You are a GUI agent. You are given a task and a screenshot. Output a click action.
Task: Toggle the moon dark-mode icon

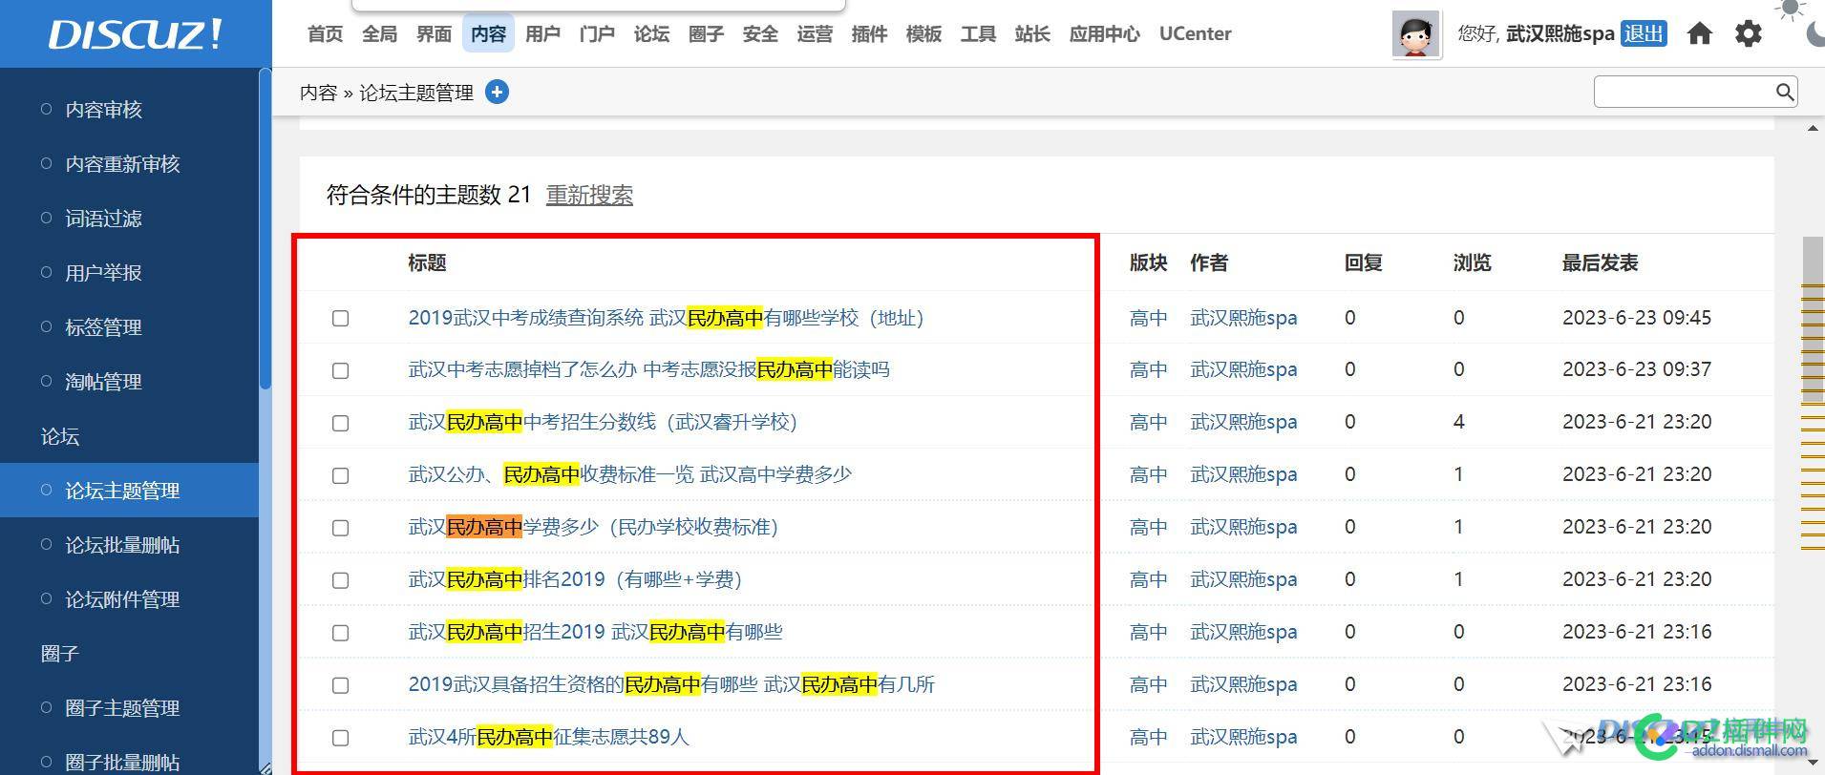pos(1815,35)
